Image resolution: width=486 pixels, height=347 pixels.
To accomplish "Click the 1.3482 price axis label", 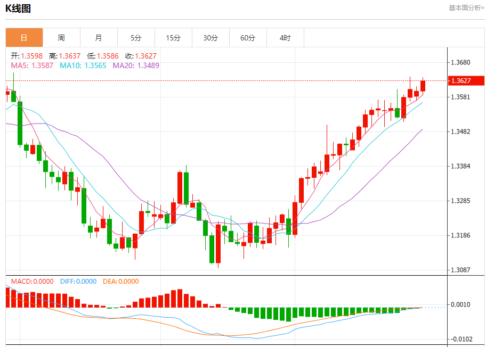I will point(460,131).
